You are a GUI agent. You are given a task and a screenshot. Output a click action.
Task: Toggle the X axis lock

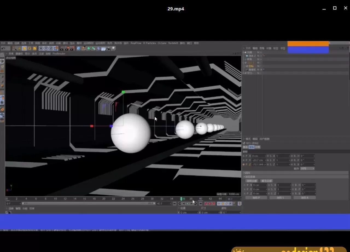[x=41, y=48]
